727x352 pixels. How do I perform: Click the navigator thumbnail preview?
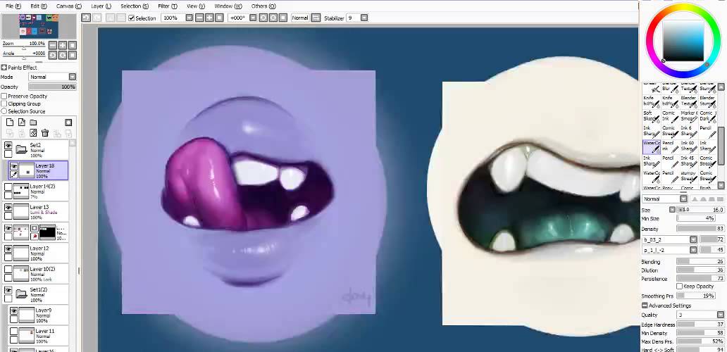pos(39,27)
